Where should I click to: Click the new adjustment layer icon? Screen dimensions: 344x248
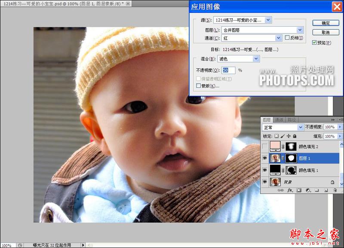click(x=308, y=190)
